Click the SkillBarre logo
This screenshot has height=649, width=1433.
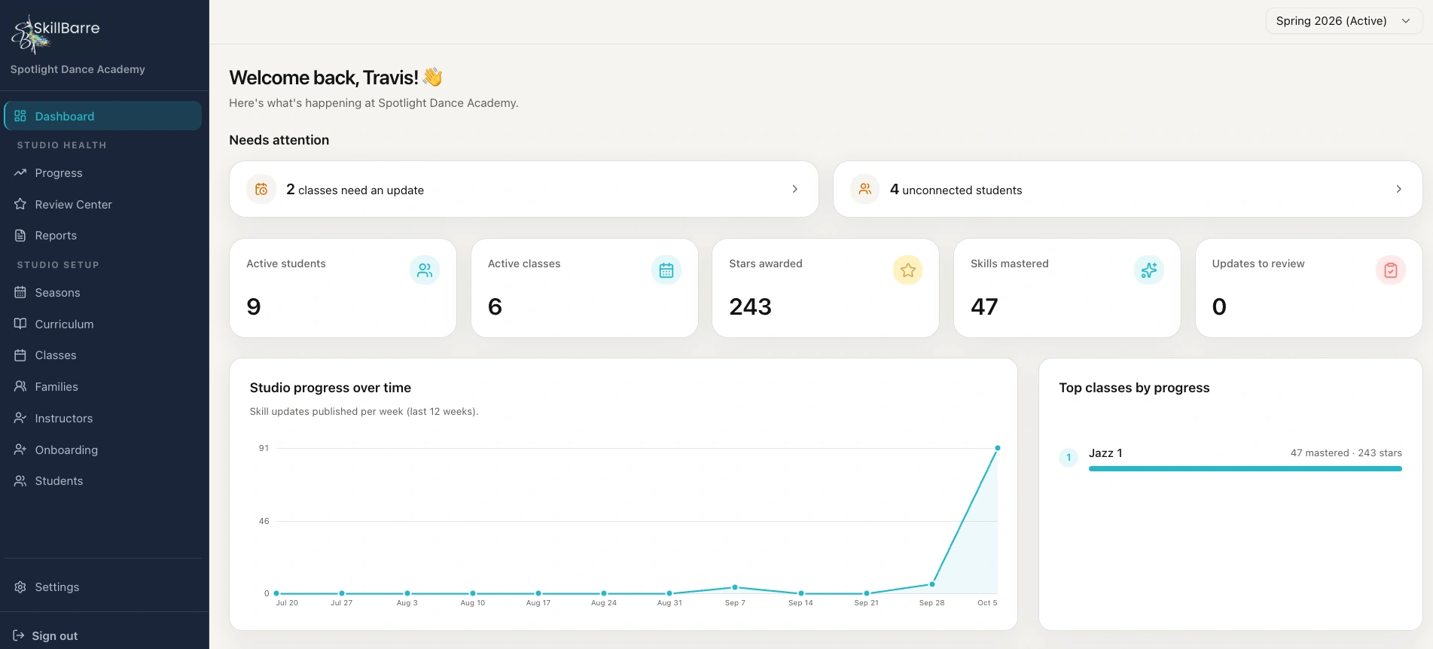(55, 35)
